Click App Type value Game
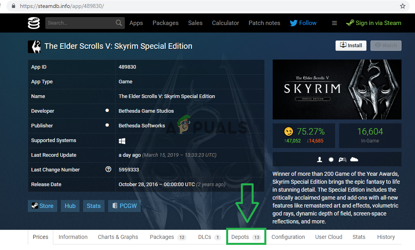 click(126, 82)
